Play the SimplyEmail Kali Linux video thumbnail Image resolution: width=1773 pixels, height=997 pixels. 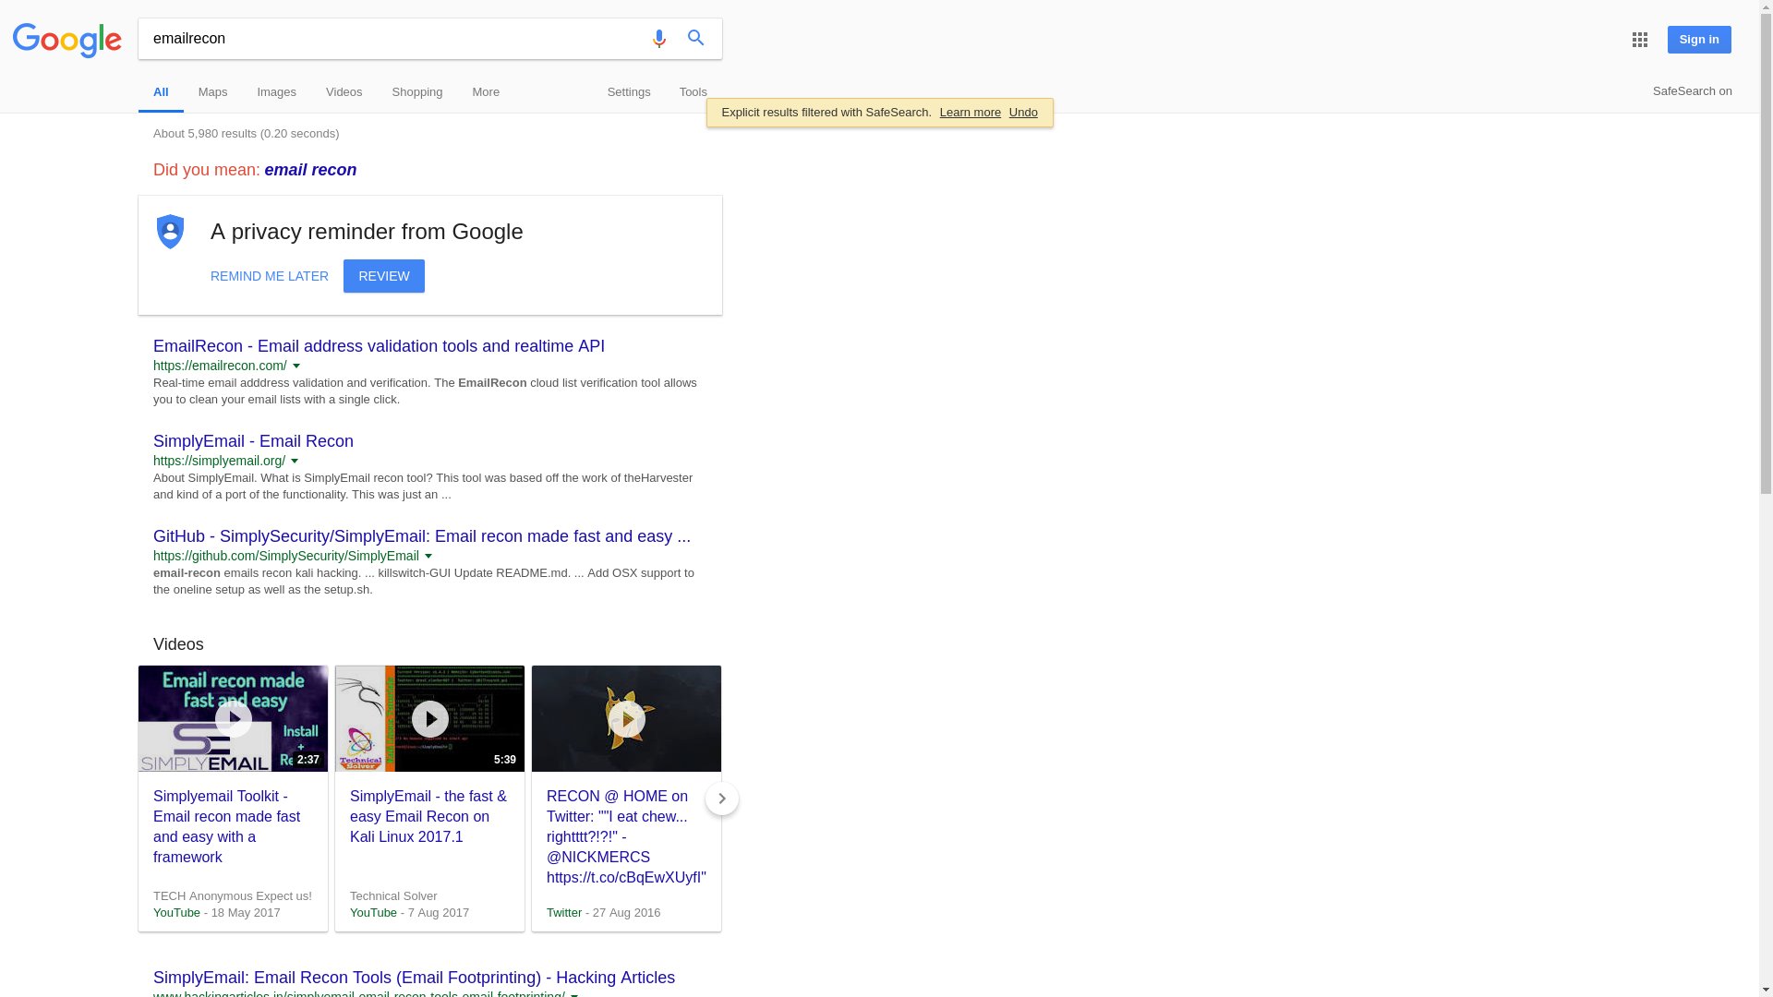coord(429,719)
